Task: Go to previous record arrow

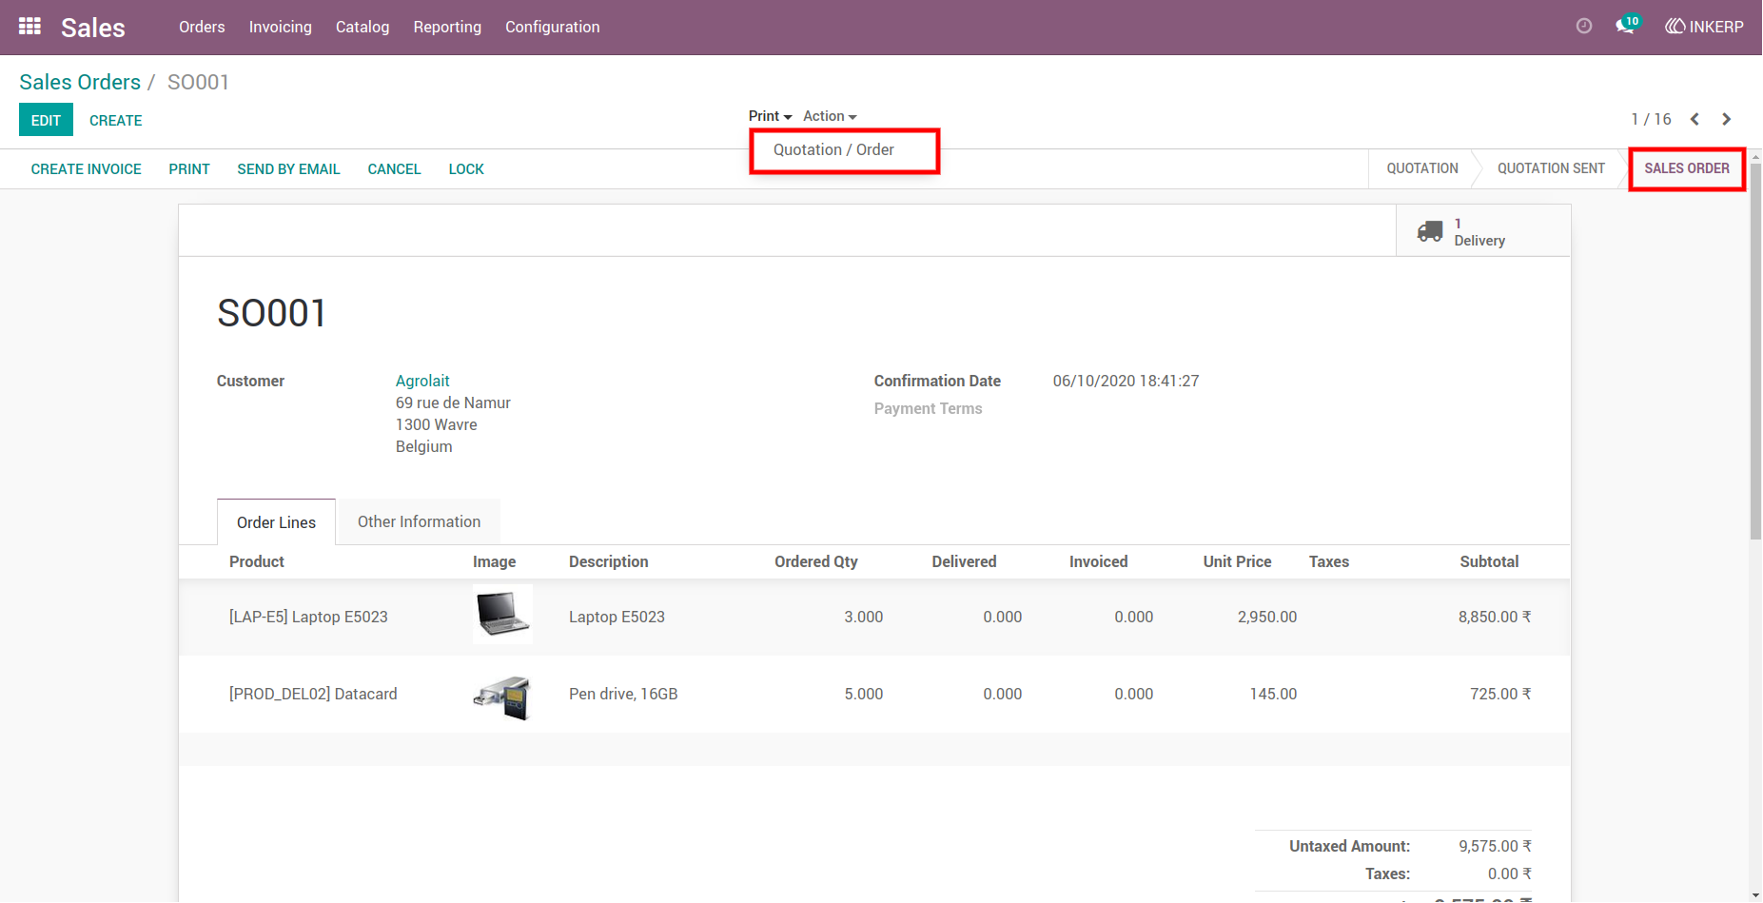Action: tap(1694, 119)
